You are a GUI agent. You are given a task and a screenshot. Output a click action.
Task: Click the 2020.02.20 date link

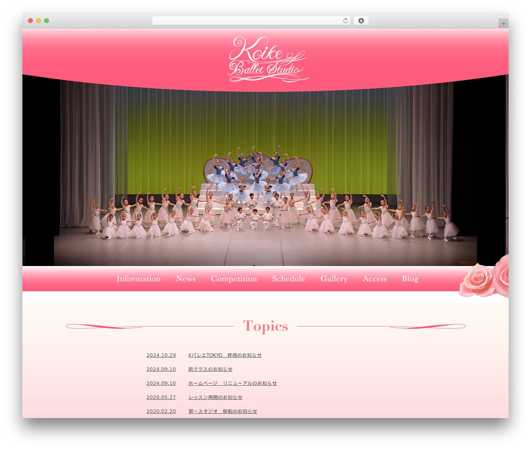pyautogui.click(x=161, y=412)
